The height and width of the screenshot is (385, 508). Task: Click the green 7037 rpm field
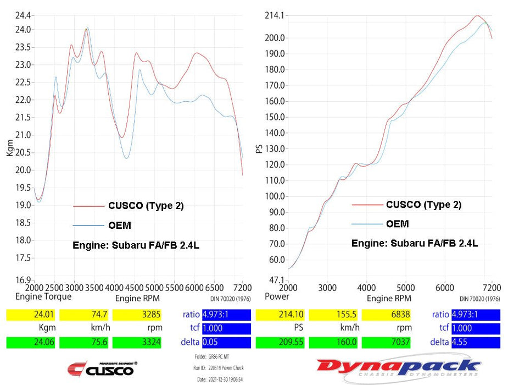pyautogui.click(x=387, y=343)
